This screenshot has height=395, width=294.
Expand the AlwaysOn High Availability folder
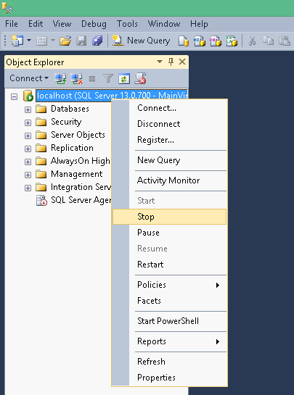[x=28, y=162]
